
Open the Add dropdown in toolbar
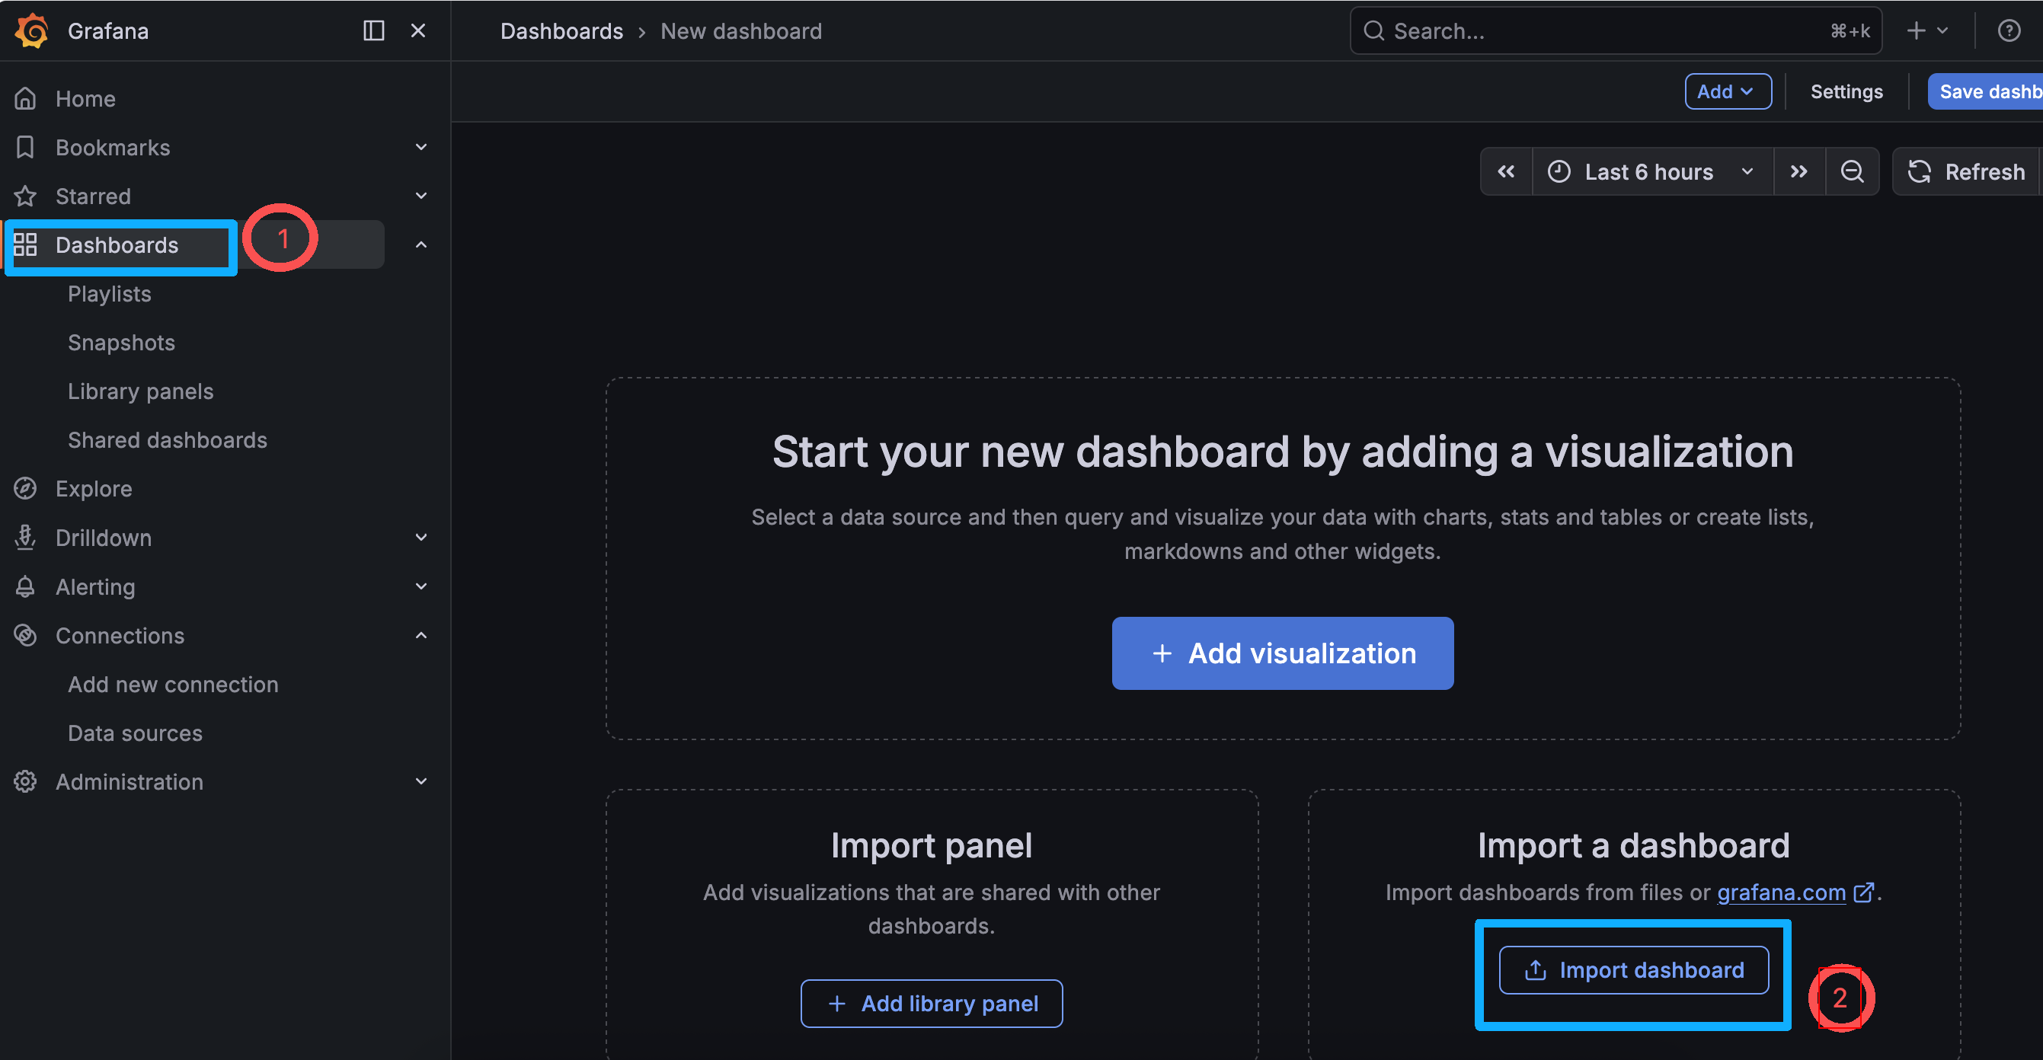click(x=1727, y=91)
